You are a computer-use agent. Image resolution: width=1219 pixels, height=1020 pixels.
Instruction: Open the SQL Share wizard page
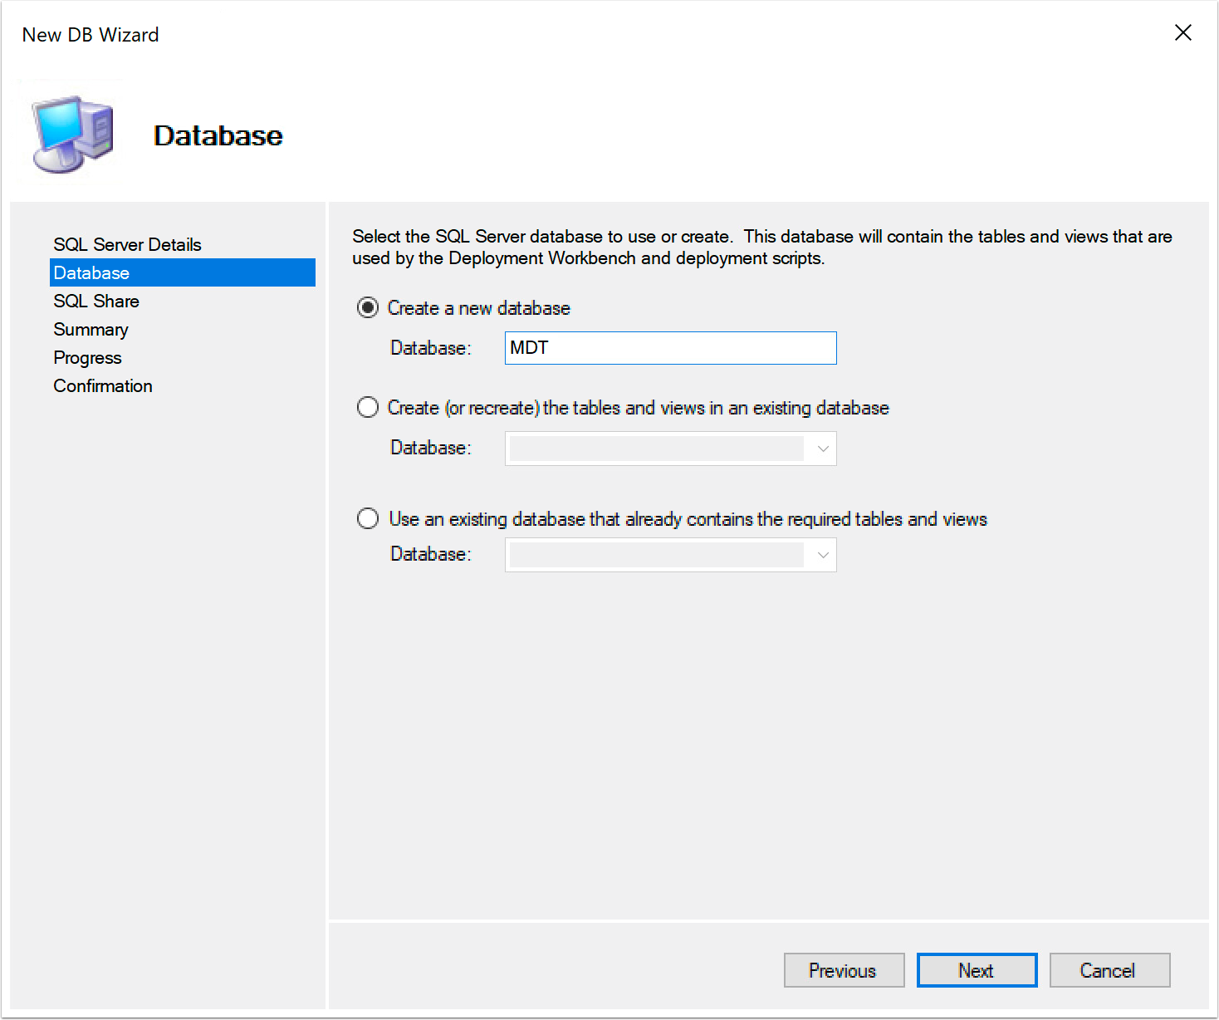[x=95, y=301]
